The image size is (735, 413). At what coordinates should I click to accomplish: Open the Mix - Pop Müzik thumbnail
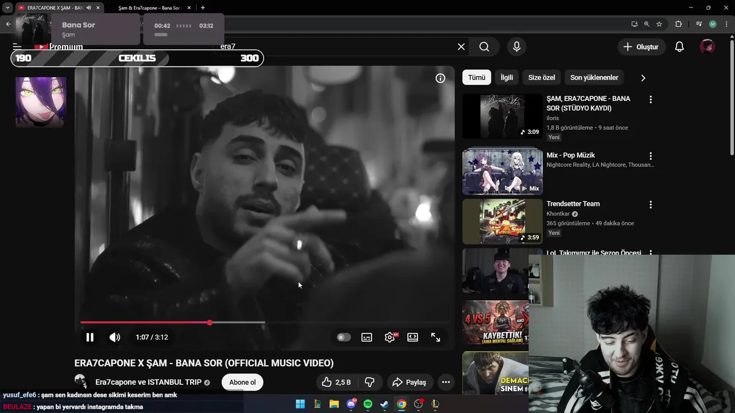click(502, 172)
